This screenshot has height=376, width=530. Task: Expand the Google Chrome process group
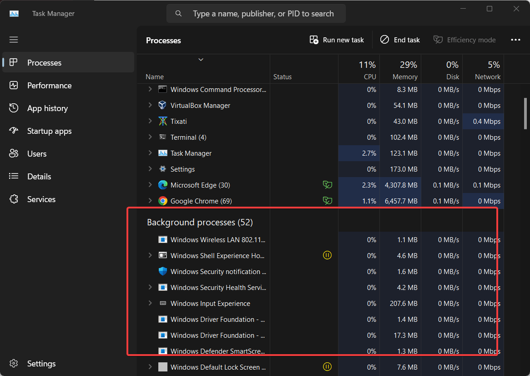coord(150,201)
